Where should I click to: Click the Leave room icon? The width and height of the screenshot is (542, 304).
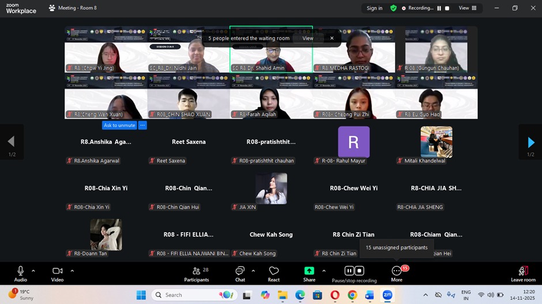(523, 271)
